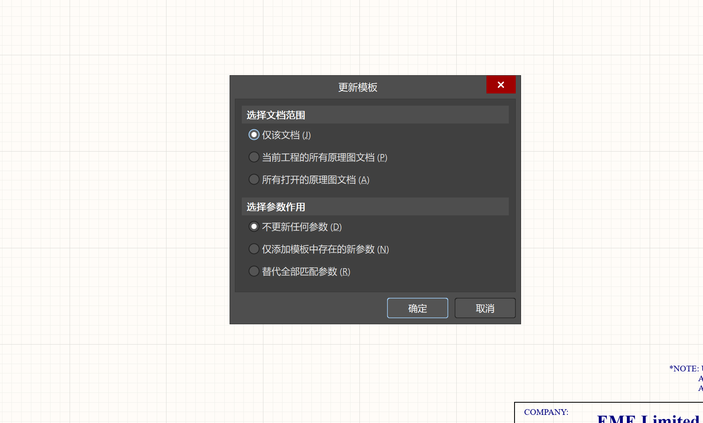The image size is (703, 423).
Task: Click the 仅添加模板中存在的新参数 label text
Action: click(318, 249)
